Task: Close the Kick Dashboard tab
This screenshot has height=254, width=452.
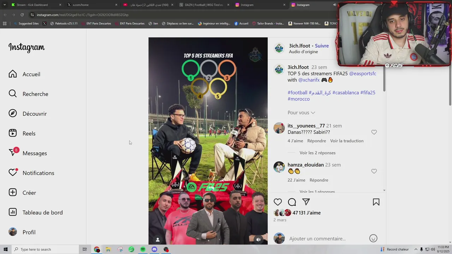Action: pos(60,5)
